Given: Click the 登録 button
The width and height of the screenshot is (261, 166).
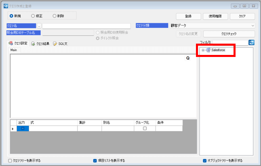Looking at the screenshot, I should 188,16.
